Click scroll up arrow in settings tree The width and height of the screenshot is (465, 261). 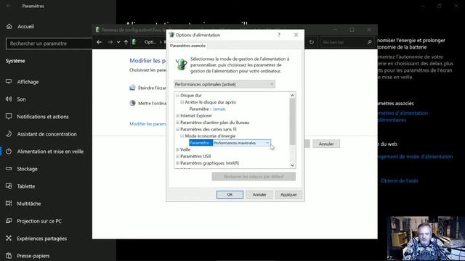point(292,95)
